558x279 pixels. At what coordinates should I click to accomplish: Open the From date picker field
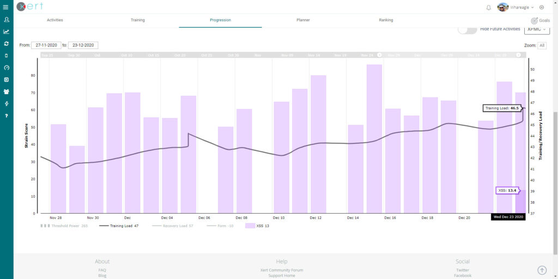46,45
